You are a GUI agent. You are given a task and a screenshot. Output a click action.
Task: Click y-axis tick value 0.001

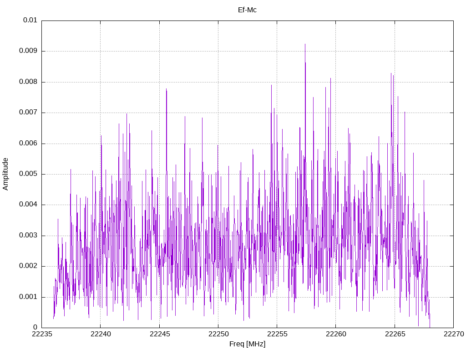(28, 297)
